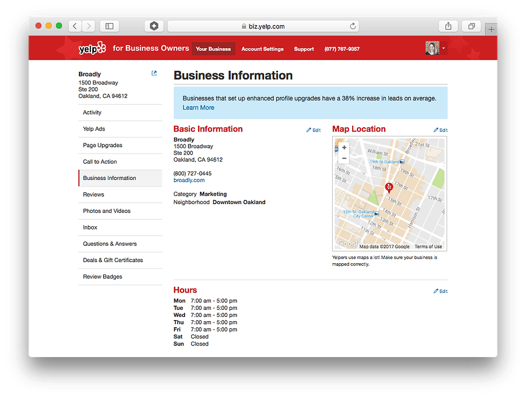Open Support in the header

(x=304, y=49)
